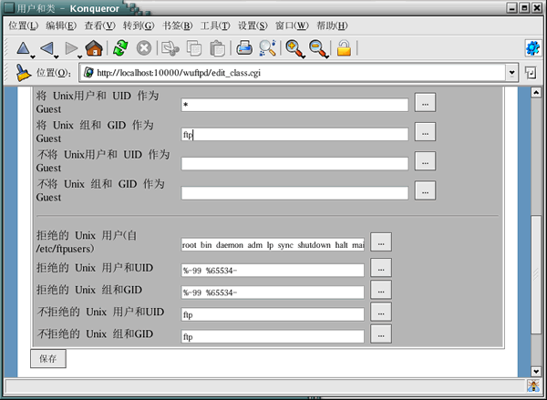Go up one directory level
This screenshot has width=547, height=400.
[x=23, y=48]
